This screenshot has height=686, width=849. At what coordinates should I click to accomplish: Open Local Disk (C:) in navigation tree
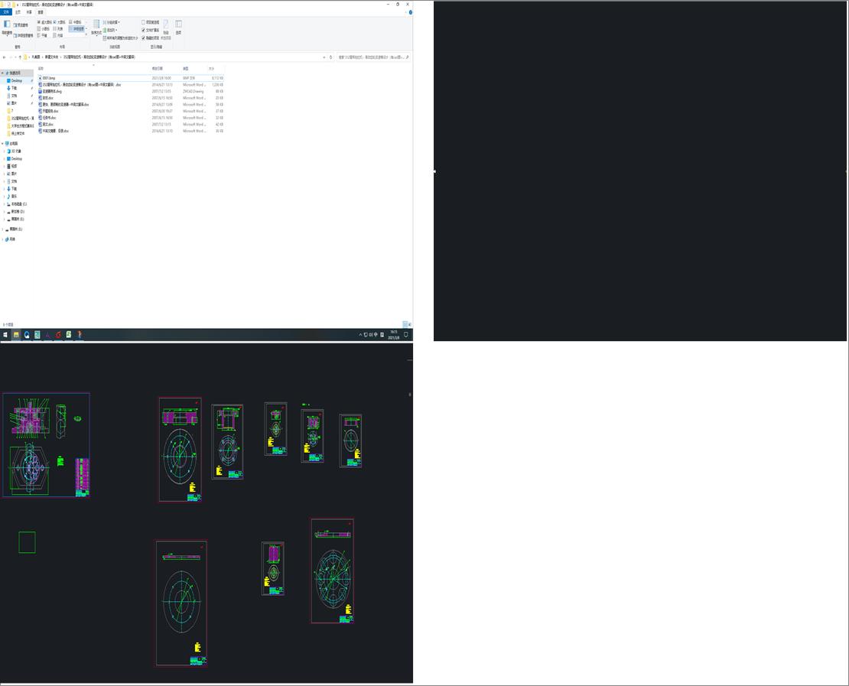click(x=18, y=204)
